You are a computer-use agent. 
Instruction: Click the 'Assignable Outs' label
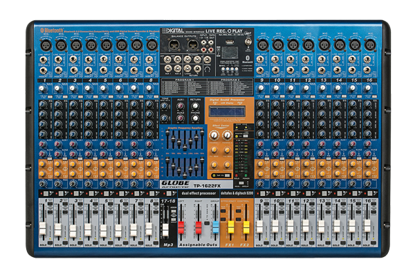tap(199, 245)
